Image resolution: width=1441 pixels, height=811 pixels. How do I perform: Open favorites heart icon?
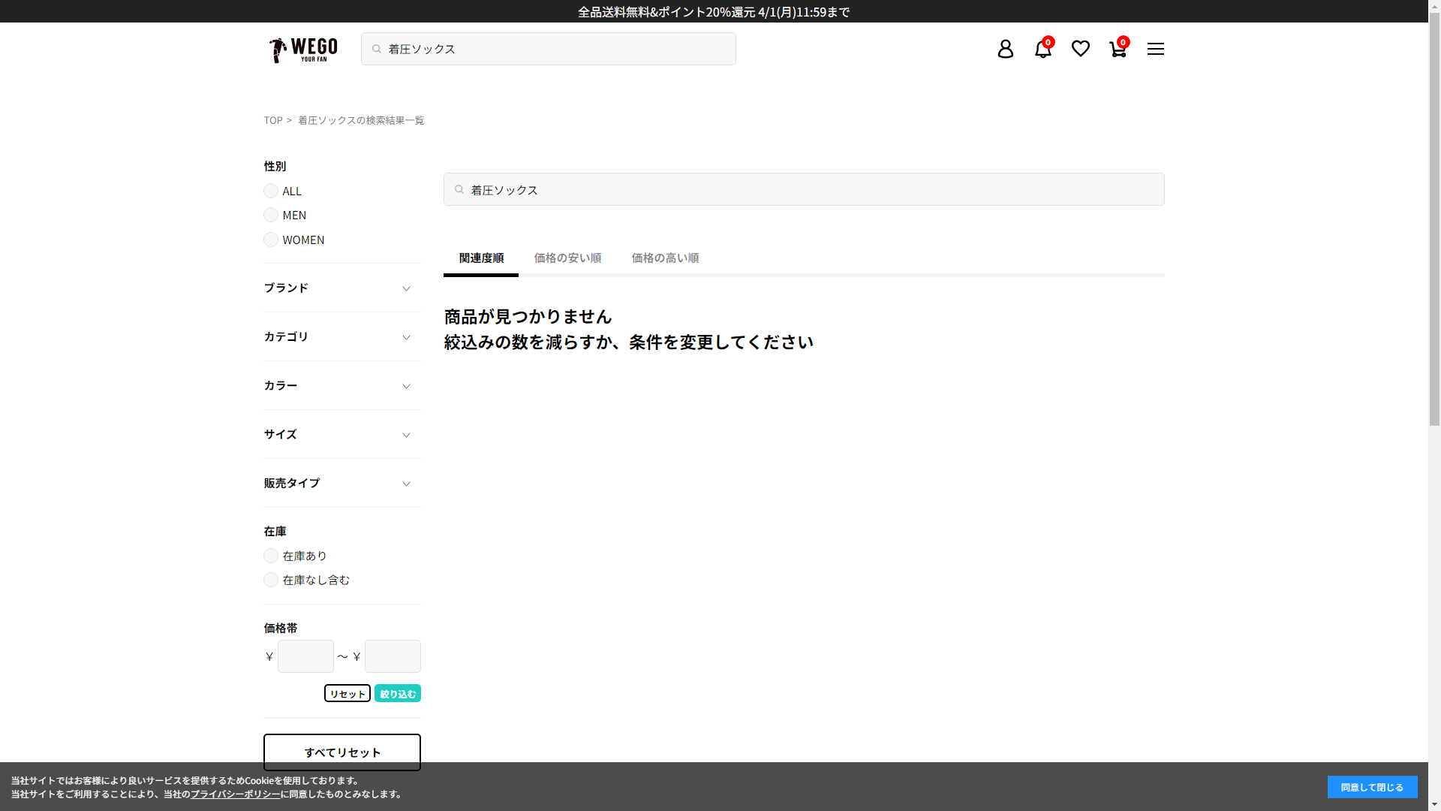1080,49
